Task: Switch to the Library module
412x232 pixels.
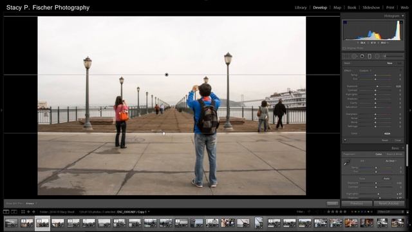Action: [301, 8]
